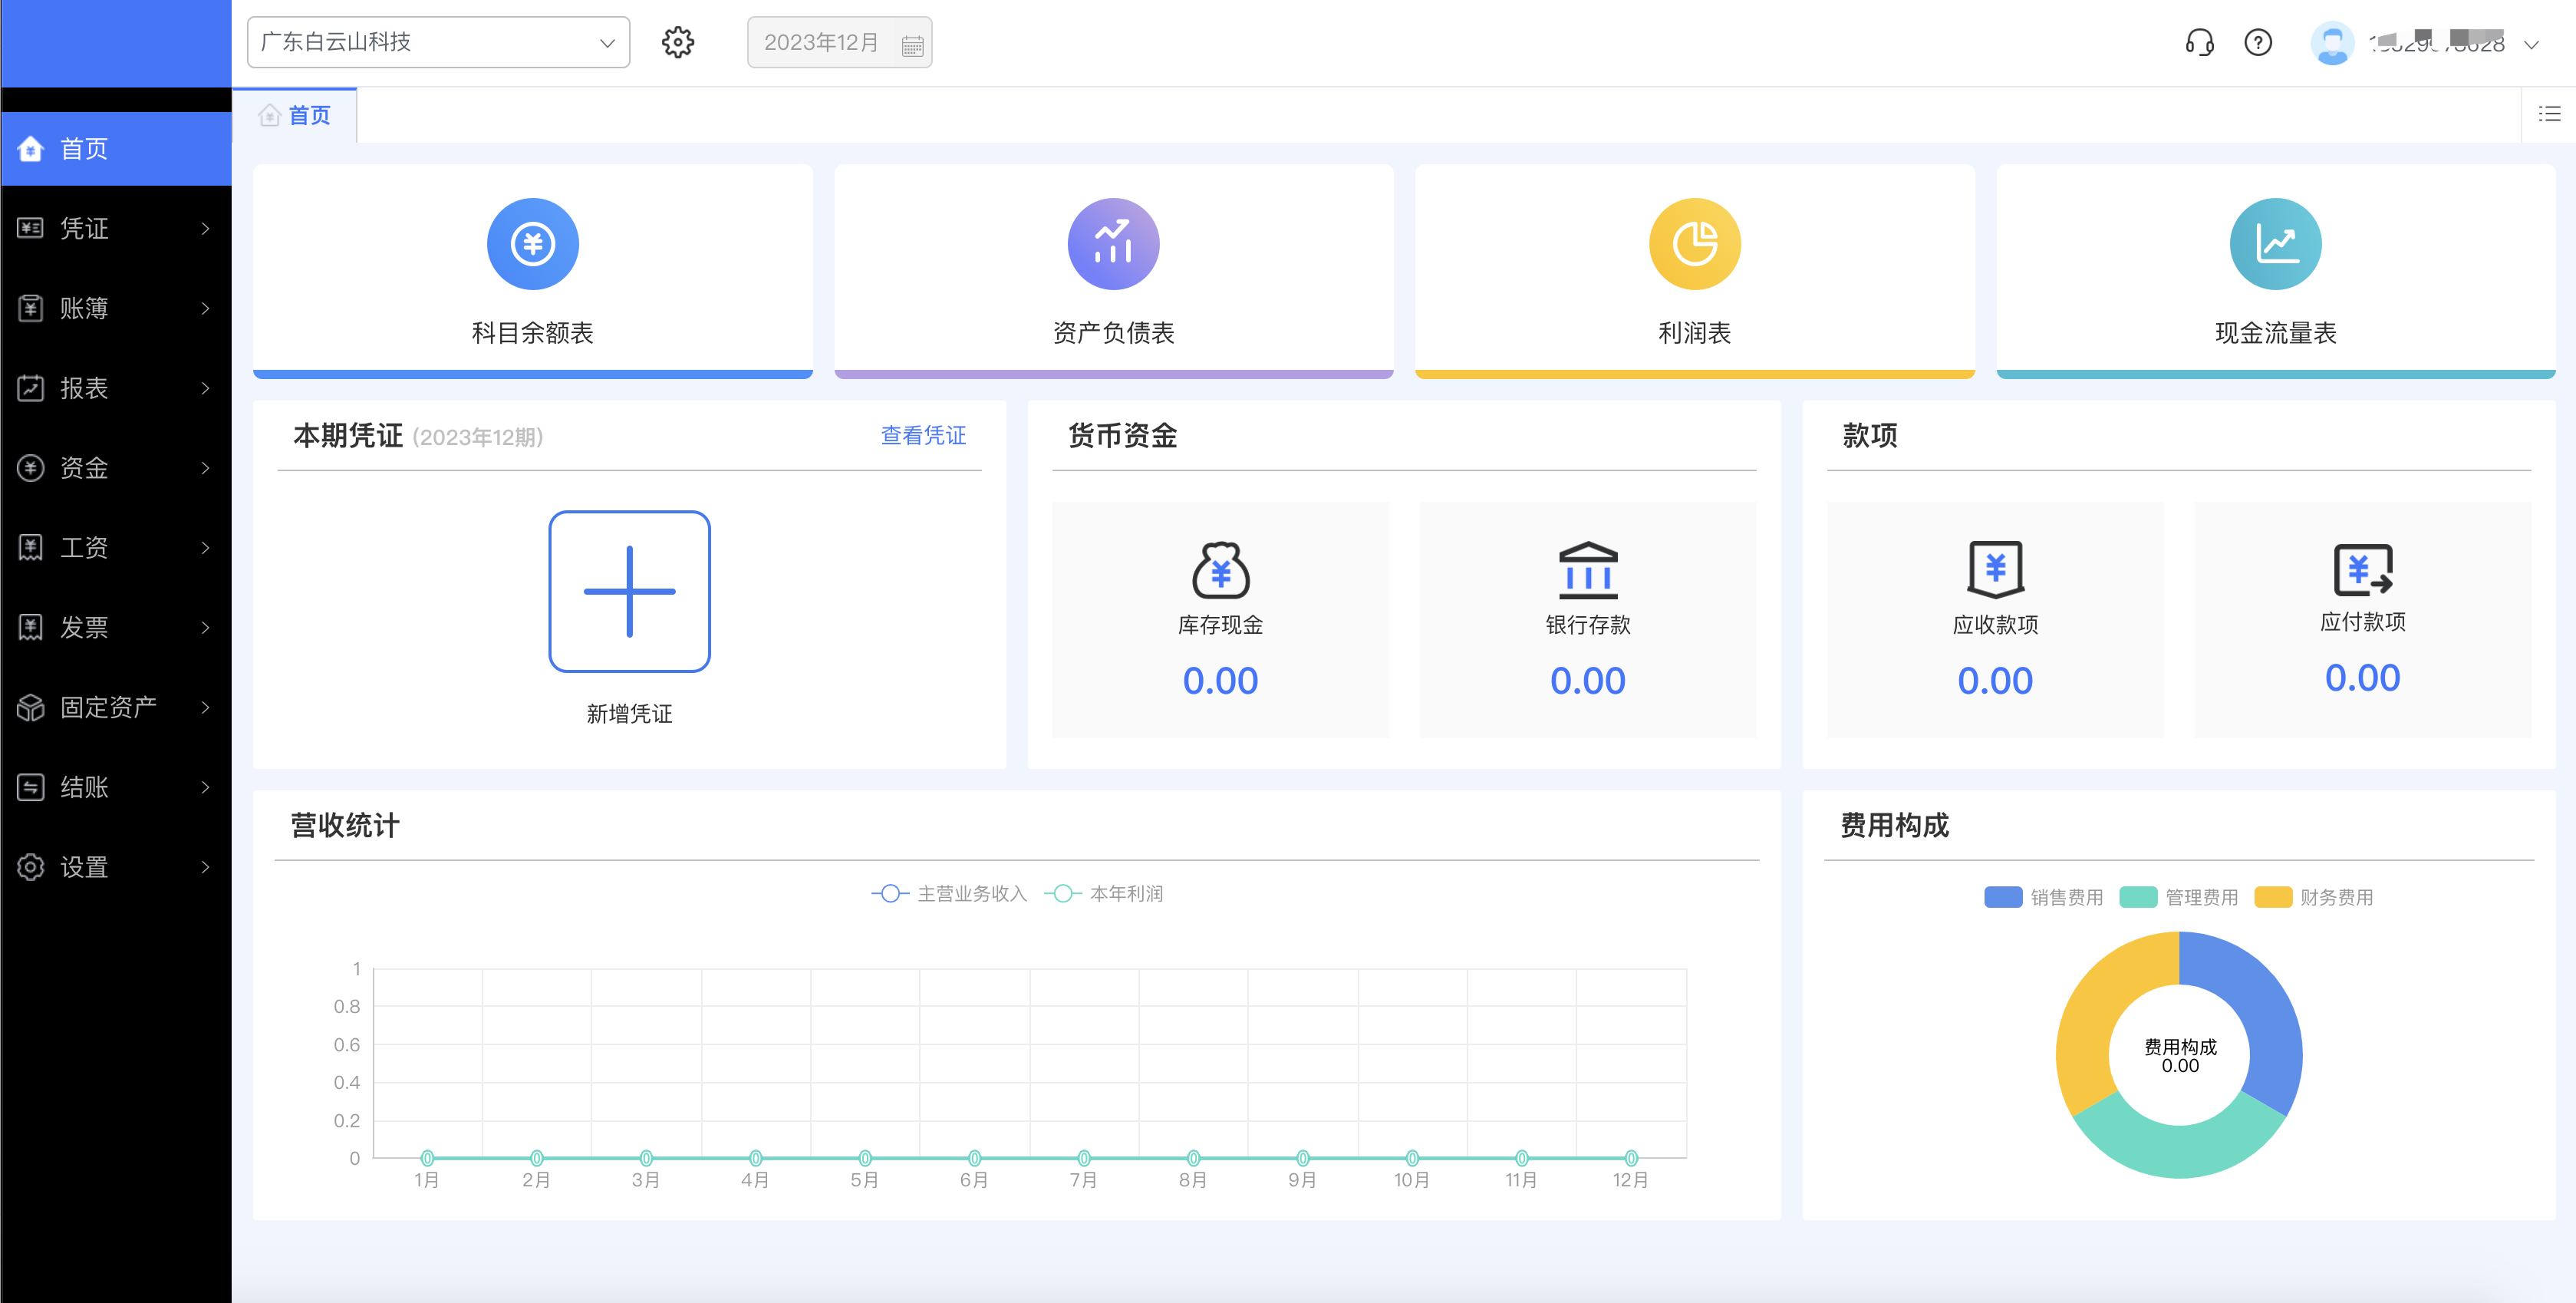Click the 利润表 label text
Image resolution: width=2576 pixels, height=1303 pixels.
[1694, 332]
